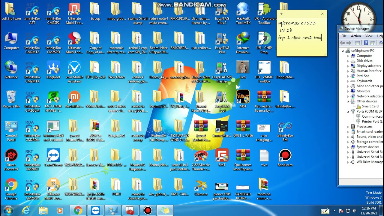
Task: Open the TeamViewer desktop shortcut
Action: click(53, 158)
